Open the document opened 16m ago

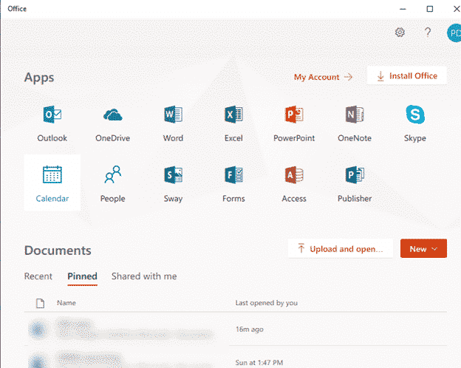235,329
